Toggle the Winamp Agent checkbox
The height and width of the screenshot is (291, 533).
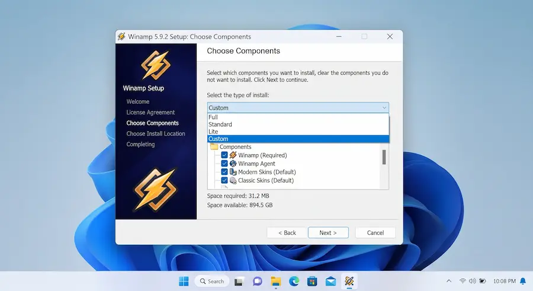(x=224, y=164)
